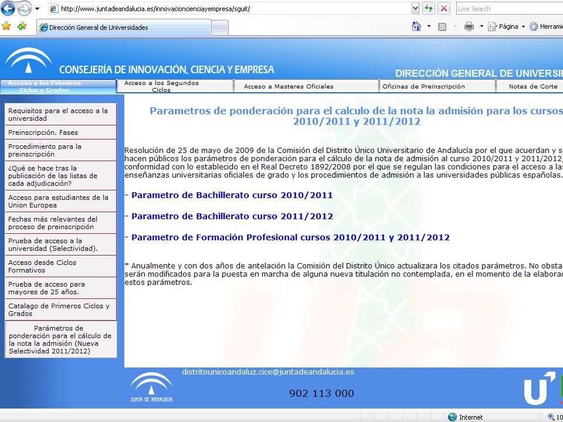
Task: Click the footer Junta de Andalucía logo
Action: pos(151,387)
